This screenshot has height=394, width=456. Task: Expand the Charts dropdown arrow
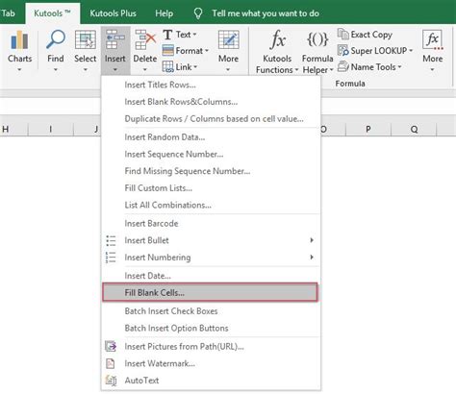[19, 69]
